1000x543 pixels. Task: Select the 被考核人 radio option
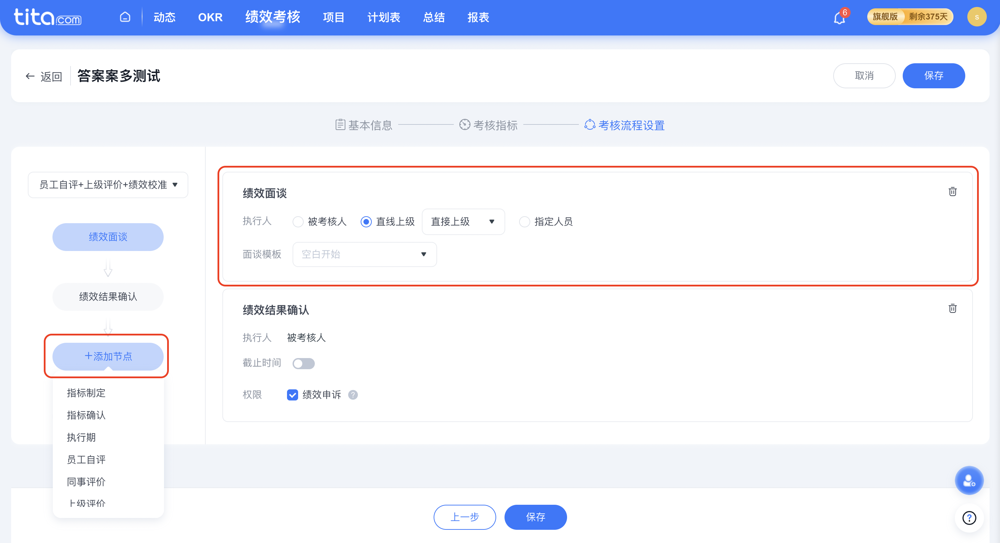click(x=298, y=222)
